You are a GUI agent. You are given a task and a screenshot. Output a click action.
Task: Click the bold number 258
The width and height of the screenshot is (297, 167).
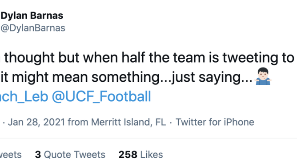coord(128,155)
